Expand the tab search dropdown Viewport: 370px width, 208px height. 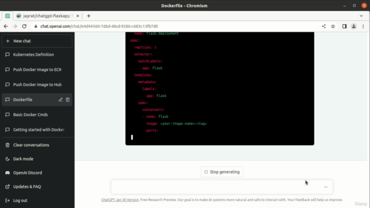pyautogui.click(x=361, y=16)
